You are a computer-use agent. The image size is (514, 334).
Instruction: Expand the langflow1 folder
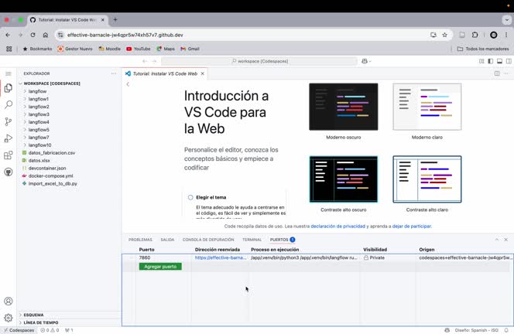tap(39, 99)
